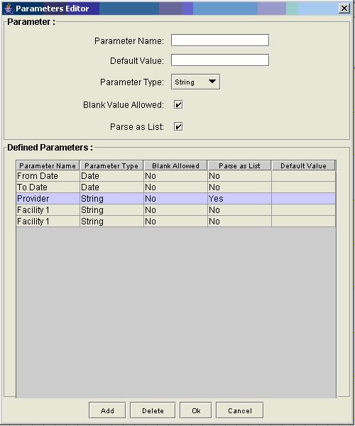Cancel the parameters dialog
Image resolution: width=355 pixels, height=426 pixels.
[239, 410]
